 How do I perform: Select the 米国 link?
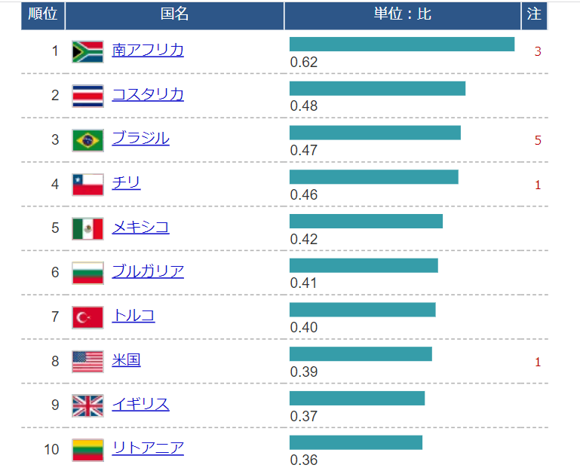tap(126, 360)
